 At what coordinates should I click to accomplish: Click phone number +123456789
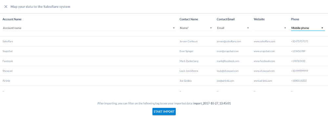tap(298, 51)
